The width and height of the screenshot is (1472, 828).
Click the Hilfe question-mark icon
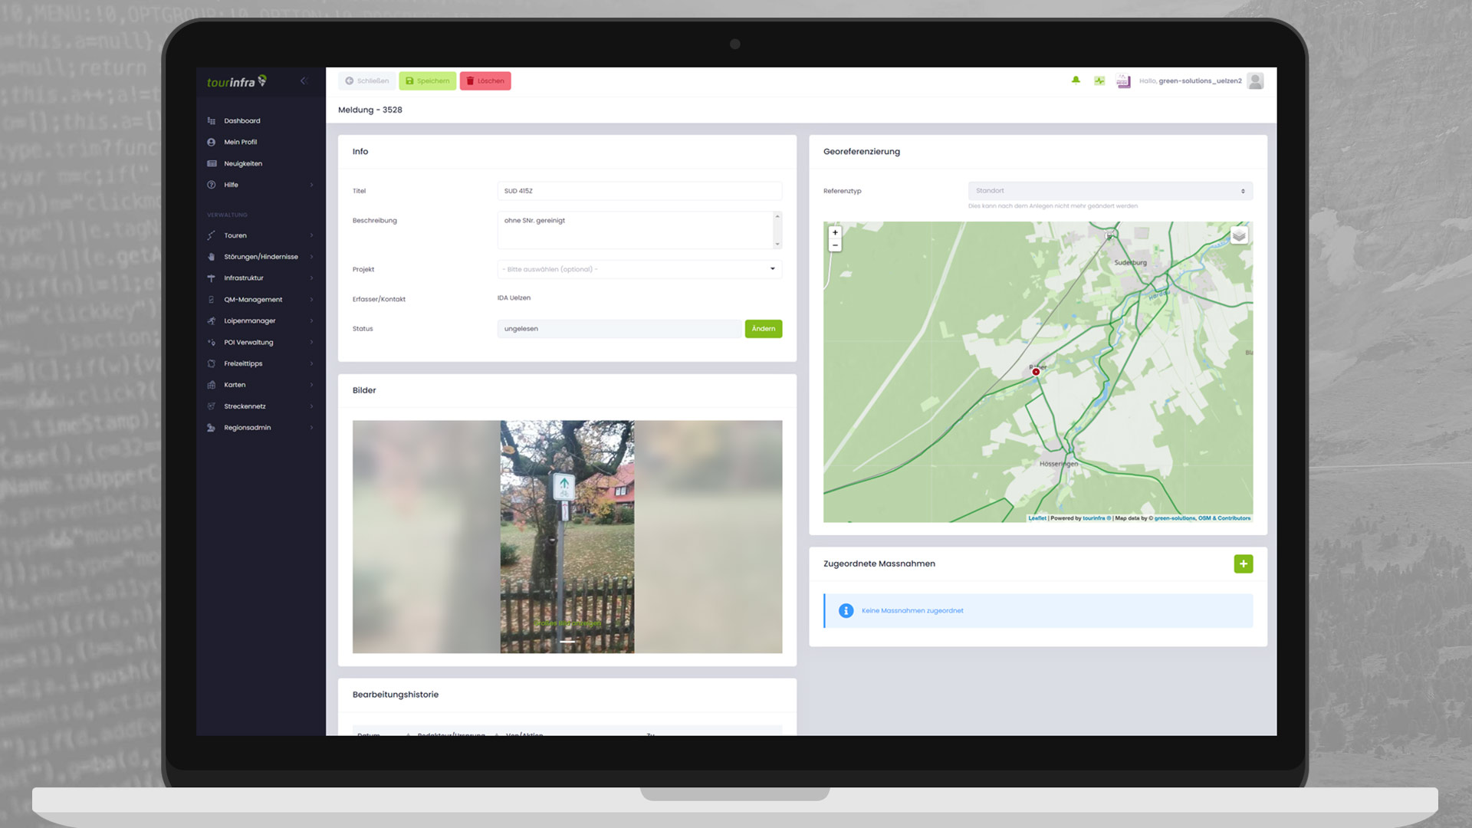coord(212,185)
